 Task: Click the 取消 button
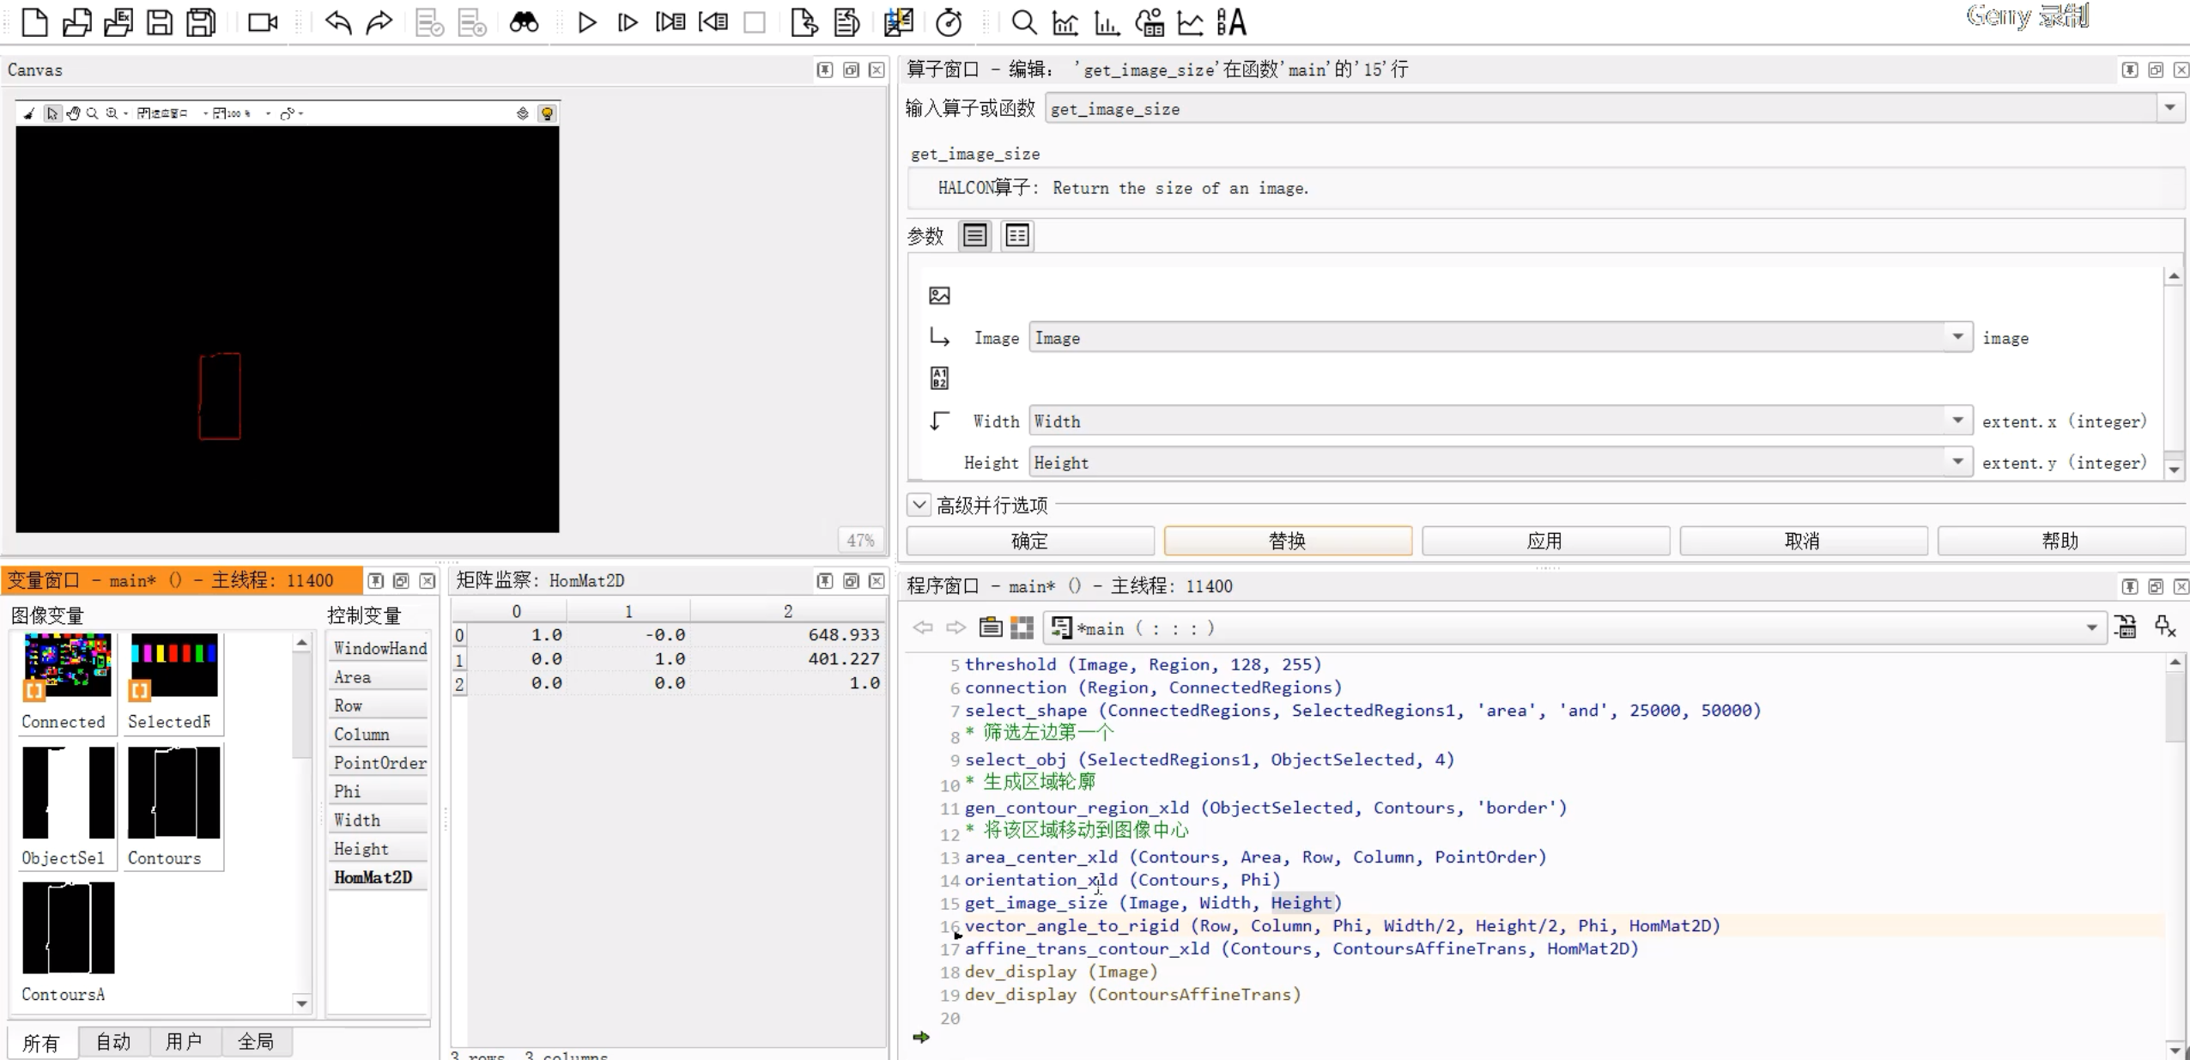1802,541
